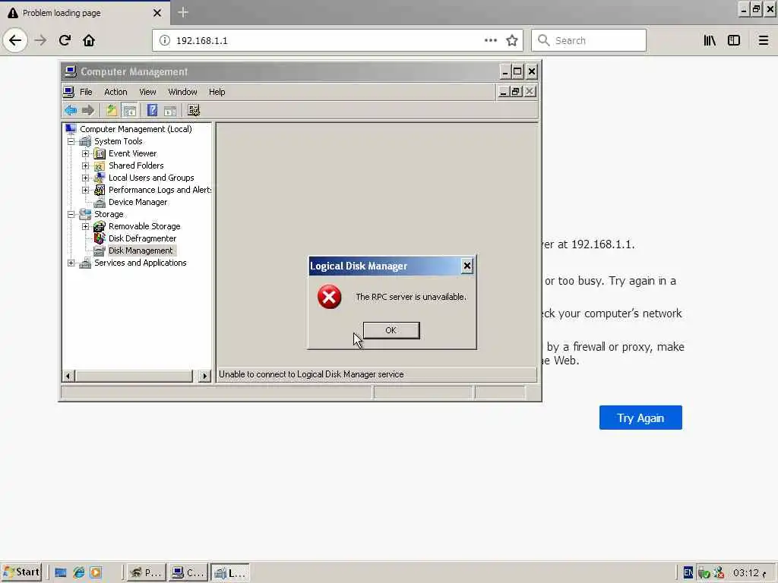Click the 03:12 clock in system tray
778x583 pixels.
746,572
